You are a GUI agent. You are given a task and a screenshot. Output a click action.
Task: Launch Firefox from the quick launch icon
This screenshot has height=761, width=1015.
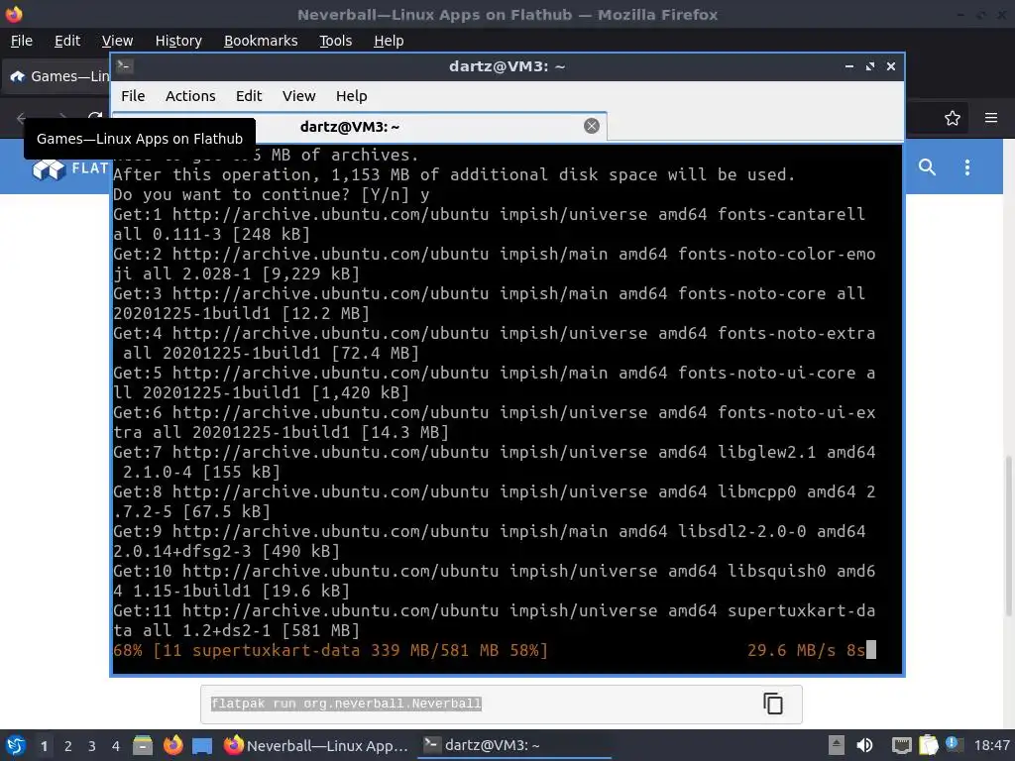[x=172, y=745]
